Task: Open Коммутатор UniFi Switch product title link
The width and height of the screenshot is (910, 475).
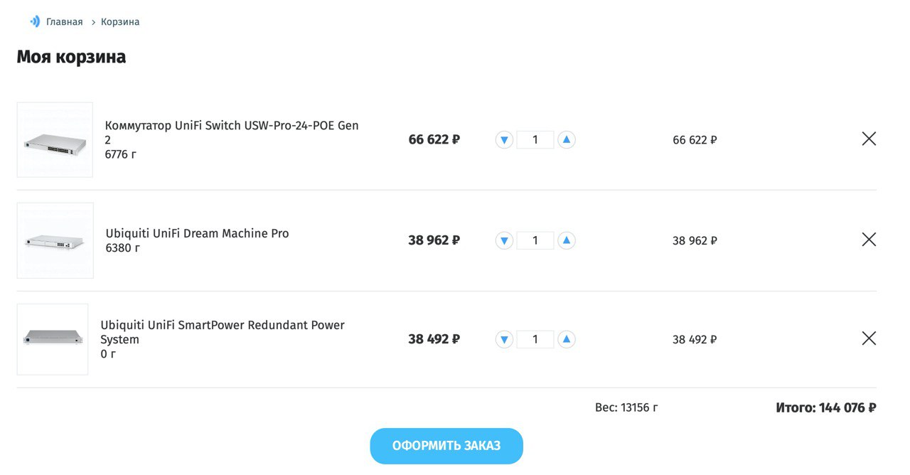Action: [232, 132]
